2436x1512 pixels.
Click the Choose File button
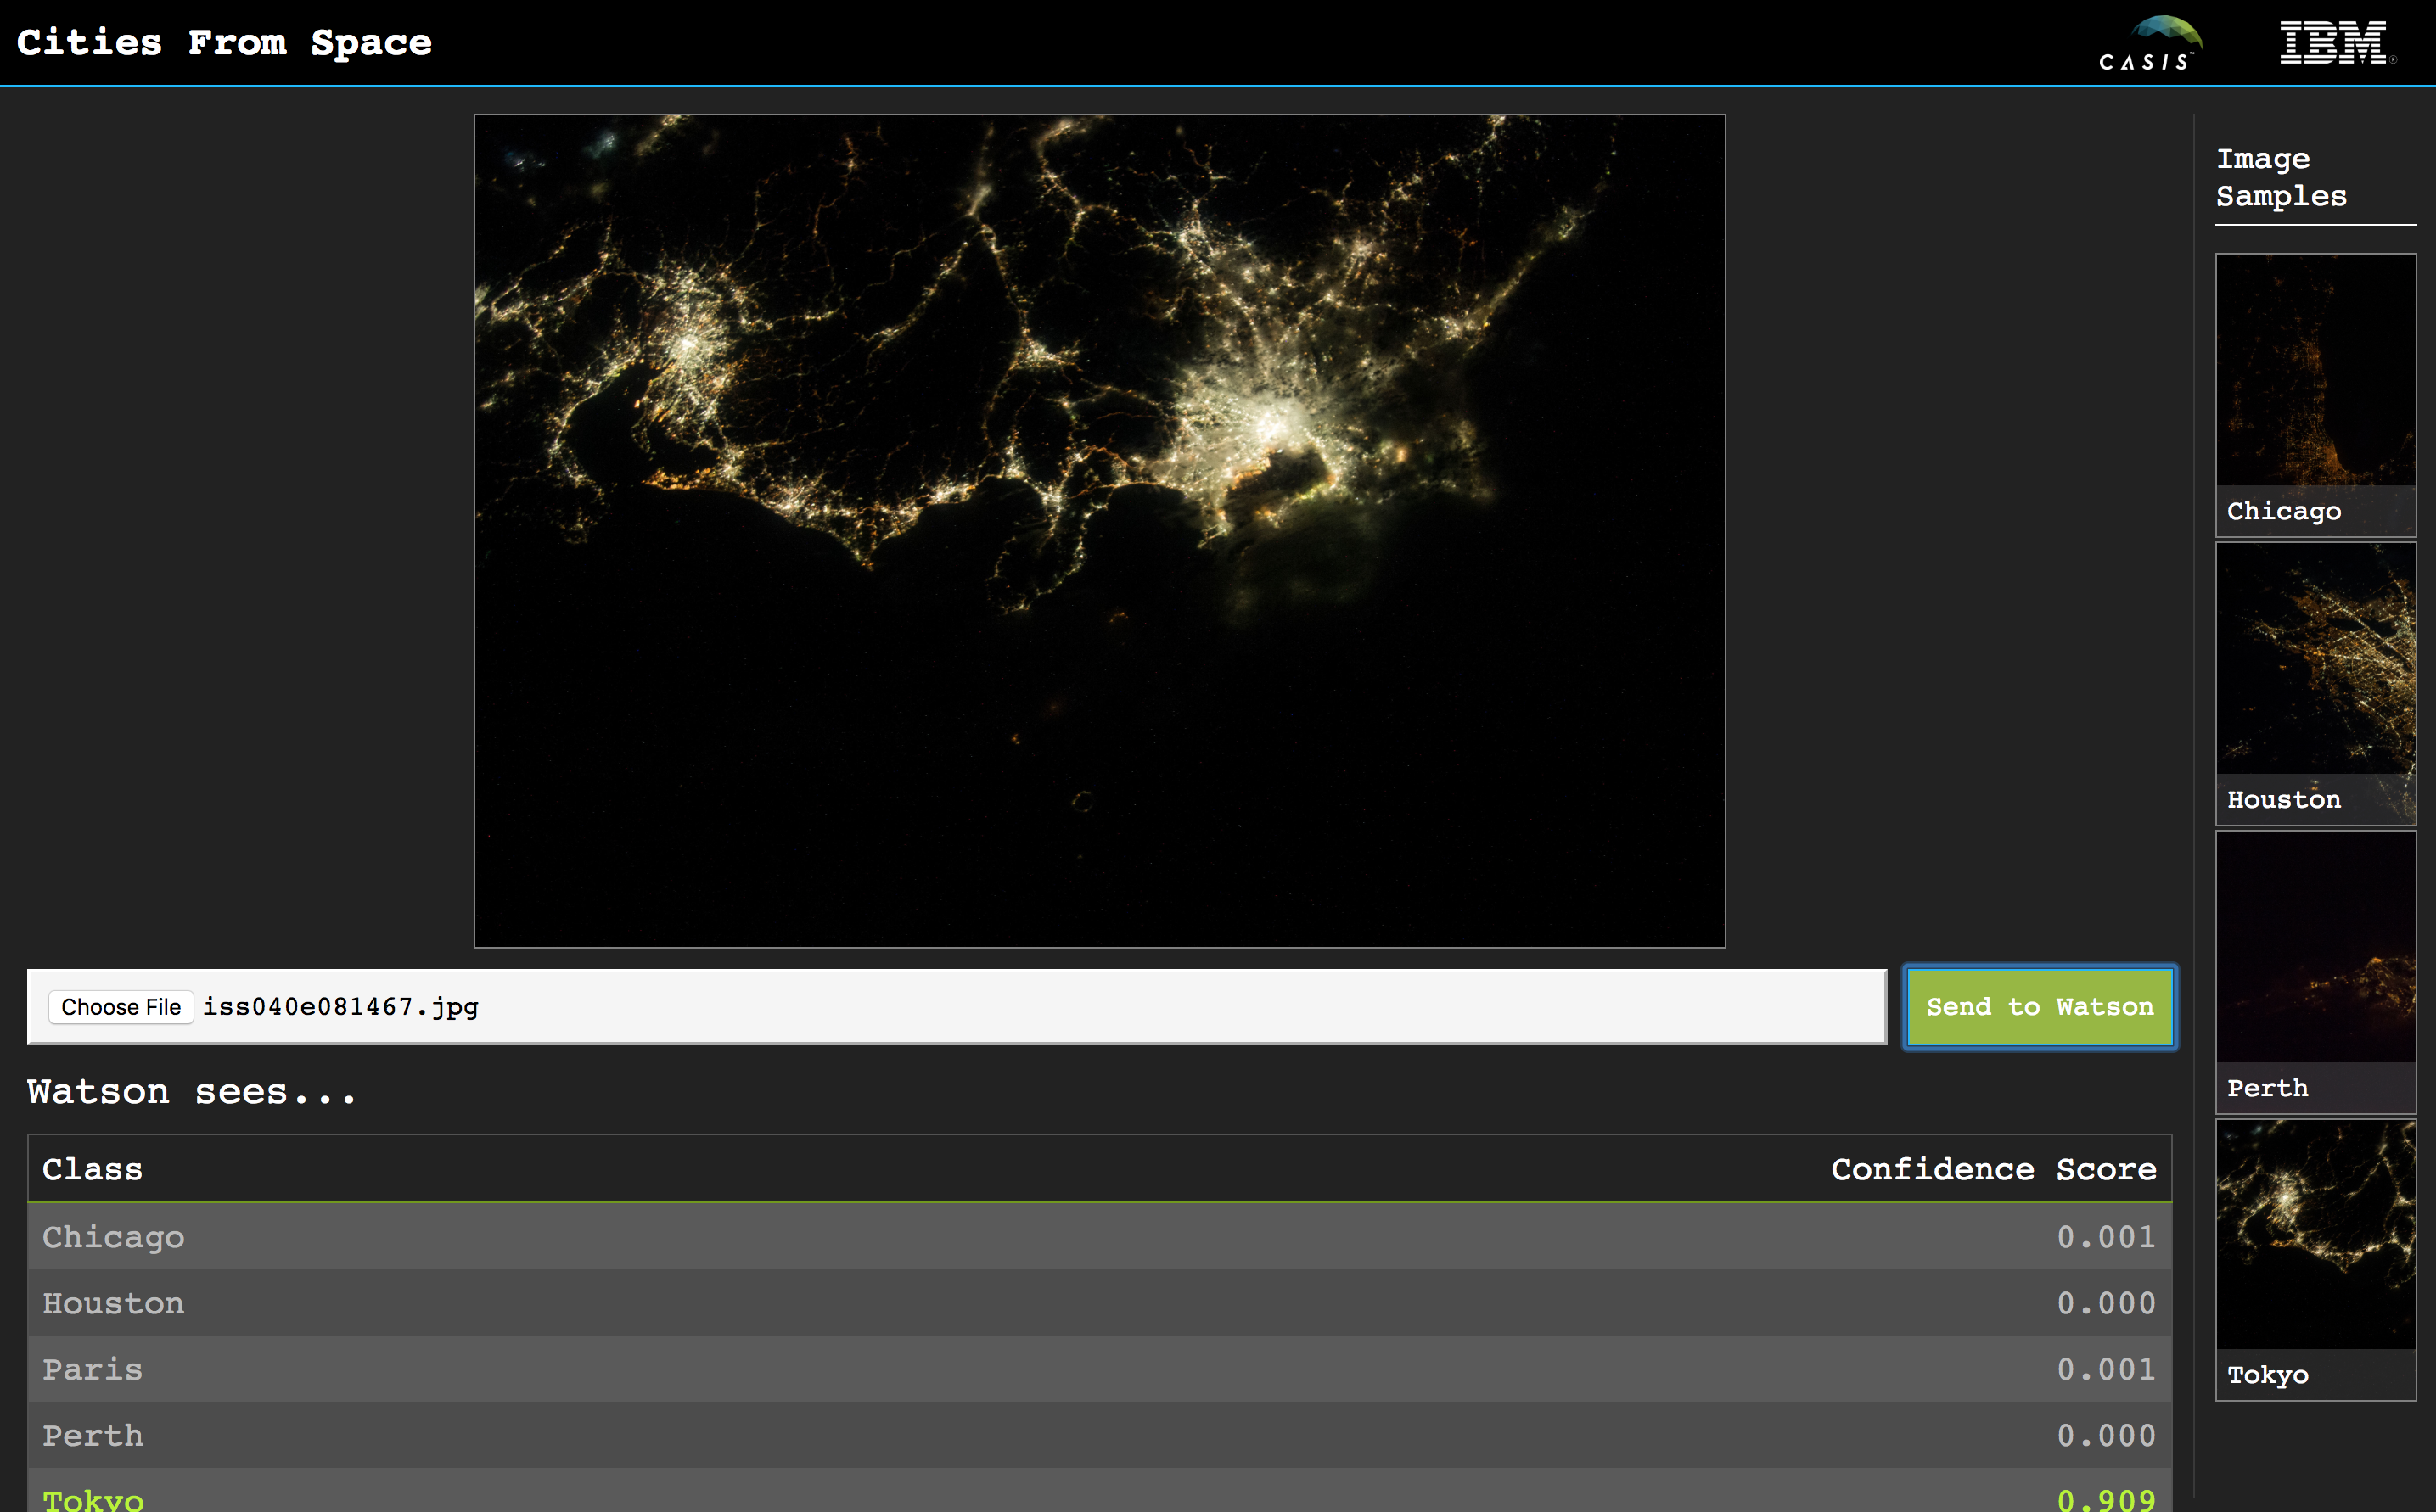coord(121,1007)
